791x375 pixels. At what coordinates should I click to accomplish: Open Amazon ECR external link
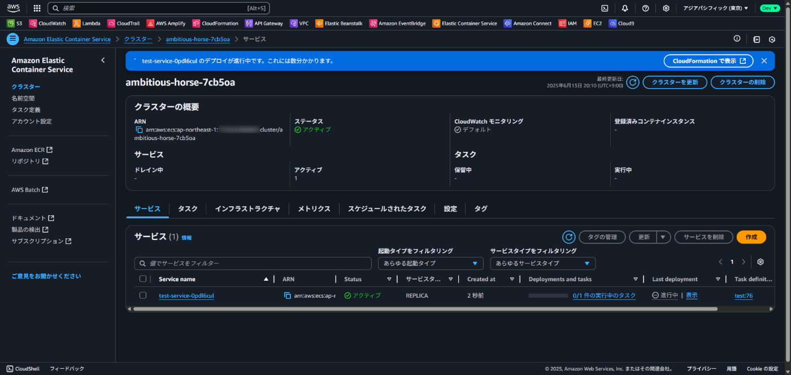[32, 150]
